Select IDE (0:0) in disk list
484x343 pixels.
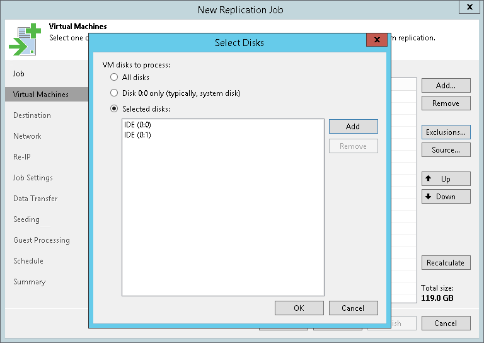[x=137, y=125]
